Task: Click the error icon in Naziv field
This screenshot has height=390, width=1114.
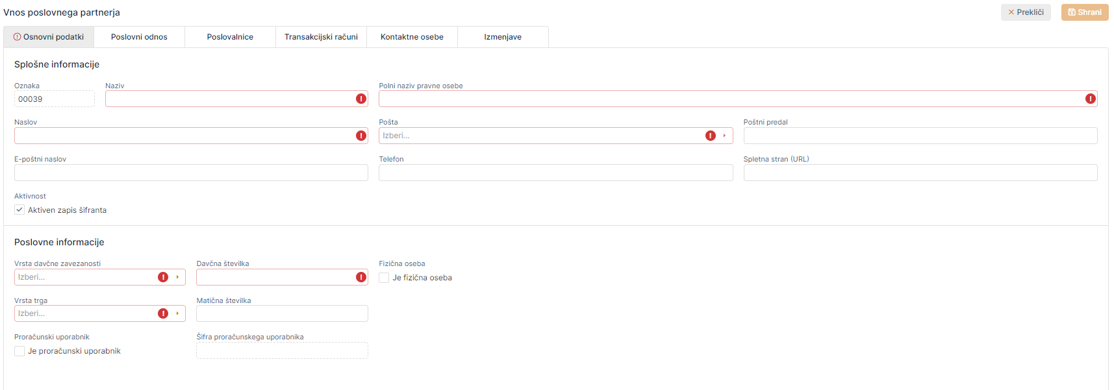Action: (361, 99)
